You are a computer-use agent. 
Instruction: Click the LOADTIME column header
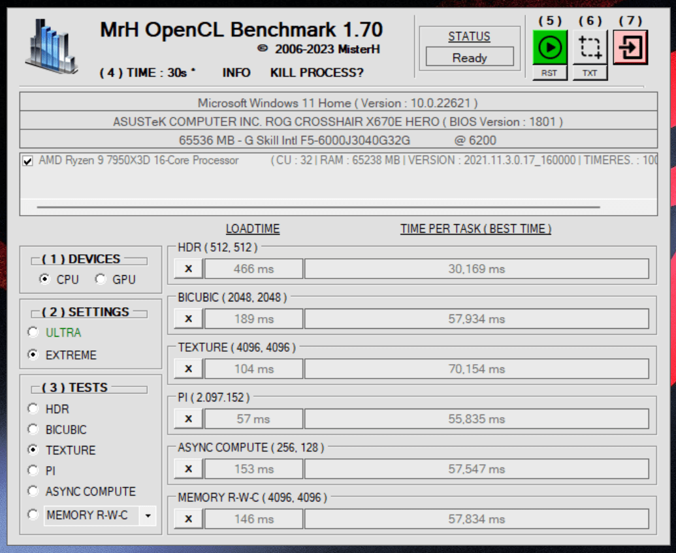[253, 229]
